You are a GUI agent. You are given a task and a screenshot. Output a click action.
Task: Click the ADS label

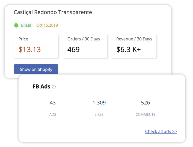tap(53, 114)
